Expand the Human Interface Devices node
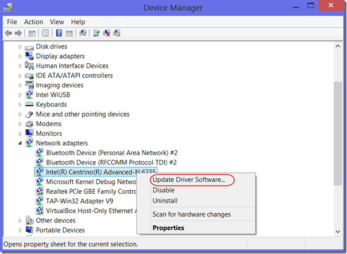 coord(20,66)
